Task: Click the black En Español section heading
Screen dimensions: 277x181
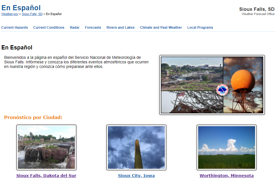Action: 17,47
